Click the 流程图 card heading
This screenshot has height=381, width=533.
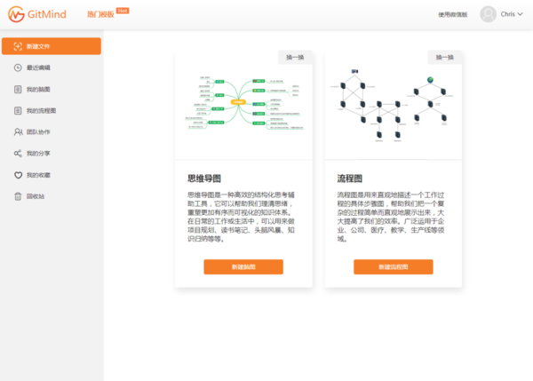(x=349, y=179)
